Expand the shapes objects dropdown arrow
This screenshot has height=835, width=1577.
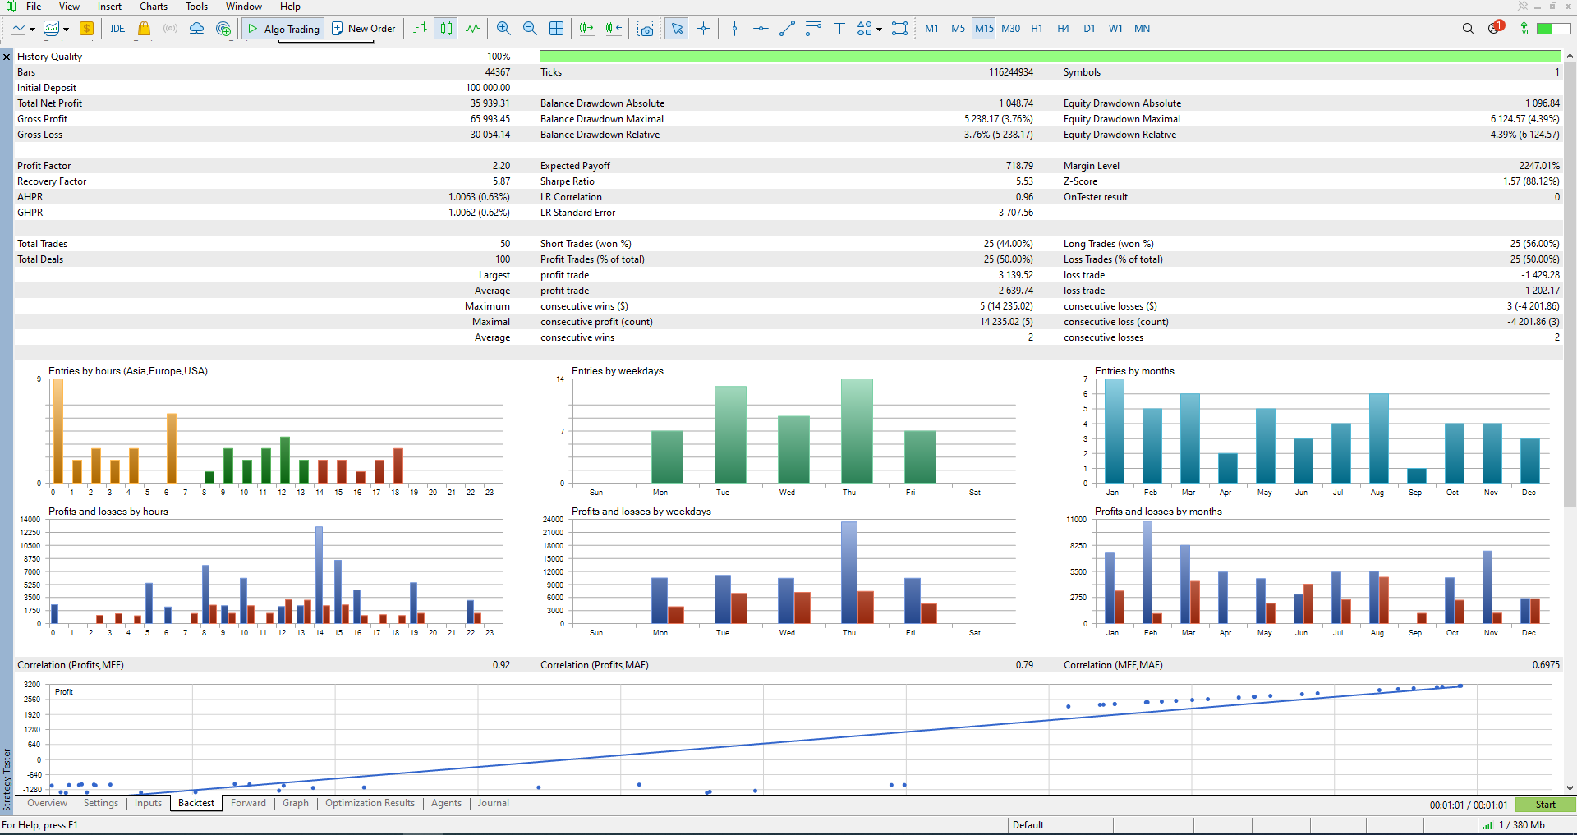click(x=879, y=30)
